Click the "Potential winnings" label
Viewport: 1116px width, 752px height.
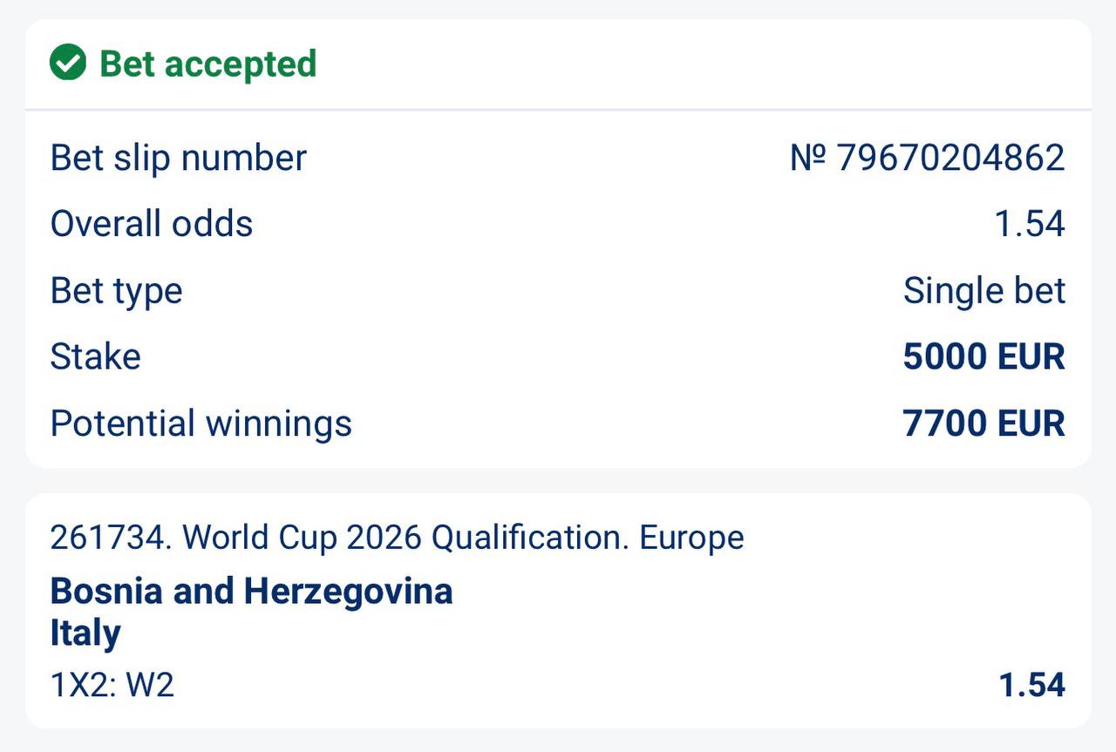pos(201,423)
